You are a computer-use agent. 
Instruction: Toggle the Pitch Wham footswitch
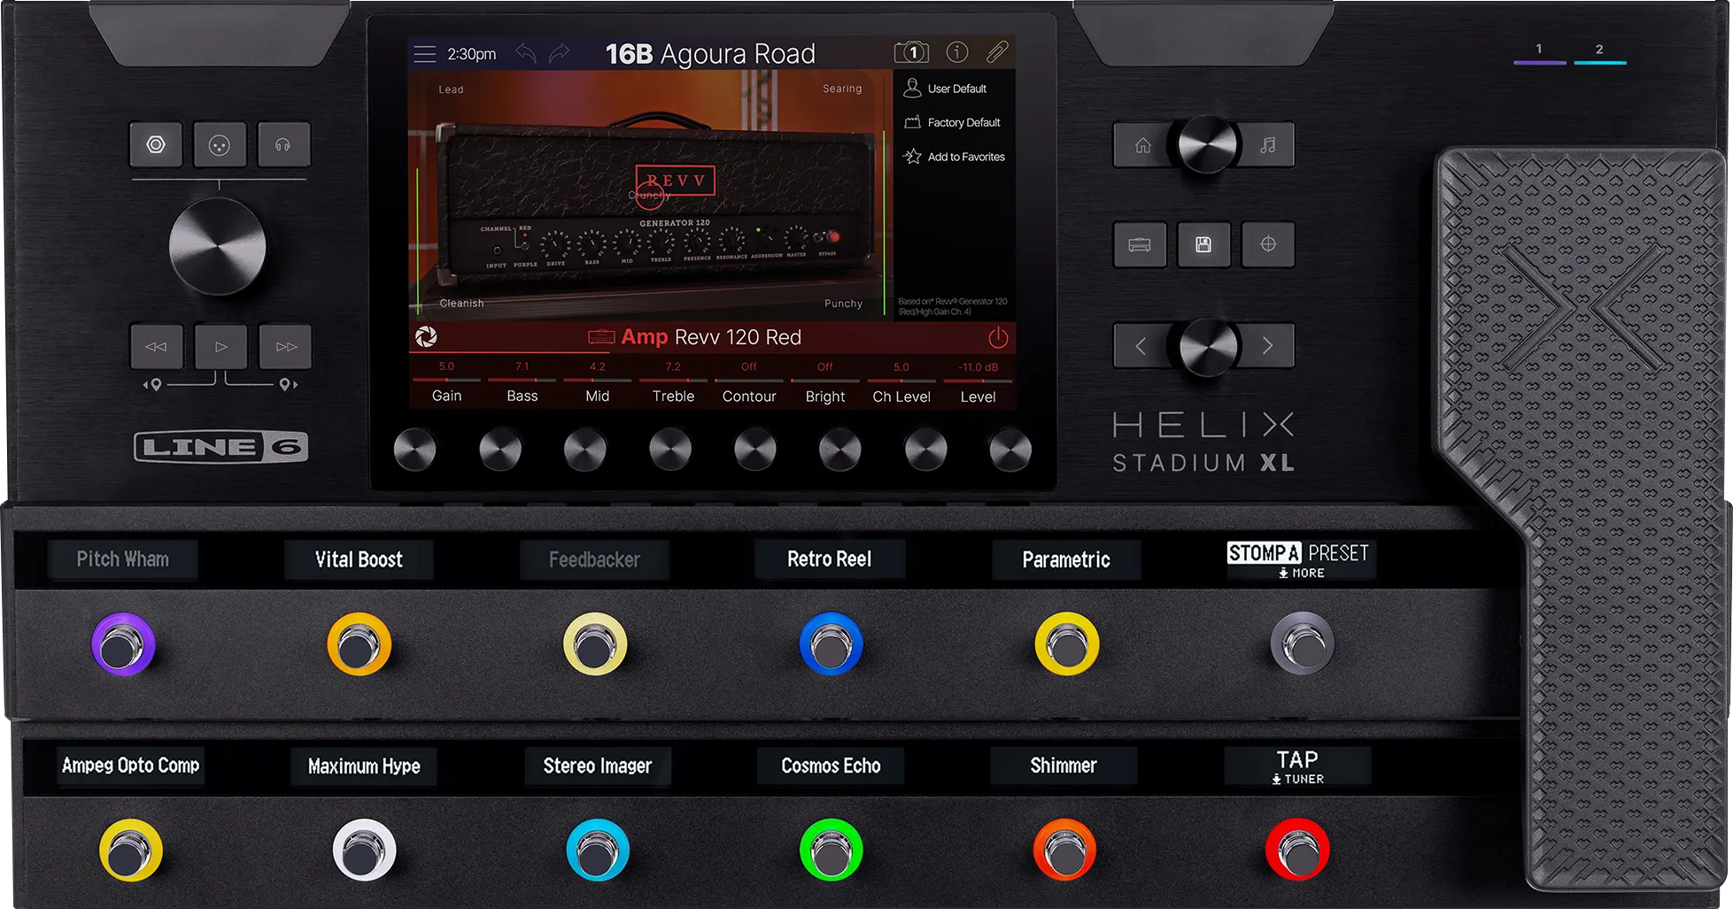pyautogui.click(x=123, y=644)
